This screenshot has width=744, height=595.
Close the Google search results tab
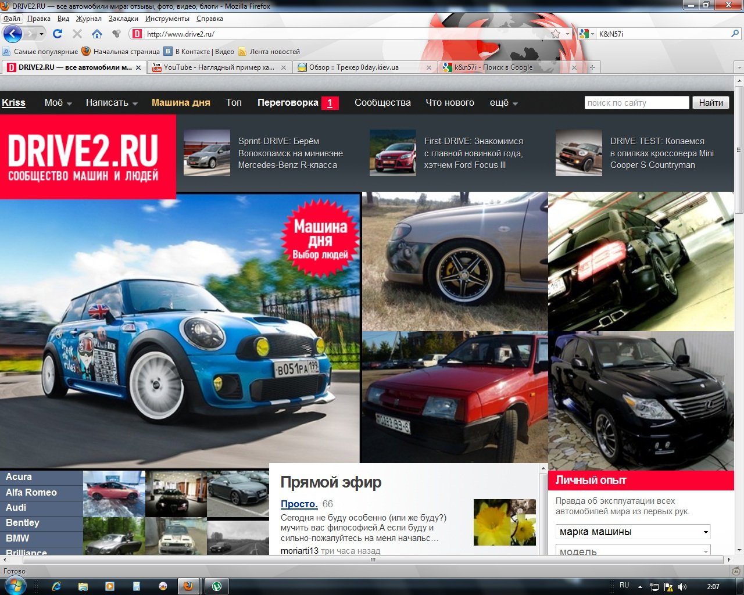coord(574,67)
